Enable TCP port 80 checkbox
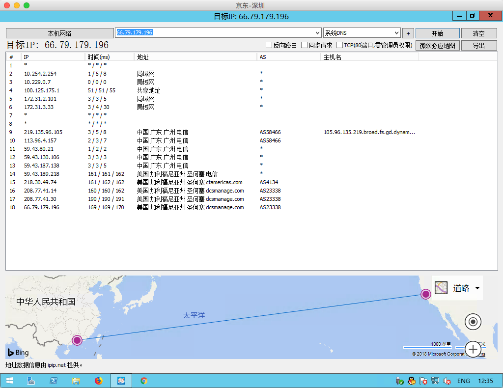Screen dimensions: 503x388 (340, 45)
